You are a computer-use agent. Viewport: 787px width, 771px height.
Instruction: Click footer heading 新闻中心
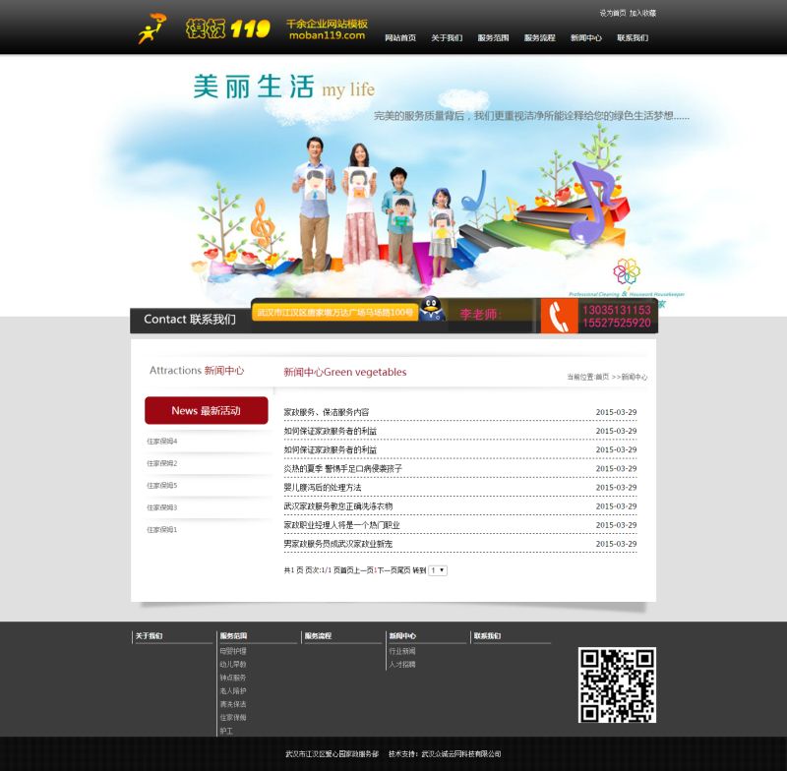pyautogui.click(x=402, y=636)
